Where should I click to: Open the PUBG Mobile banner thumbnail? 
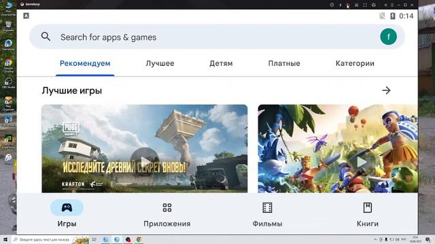click(145, 148)
